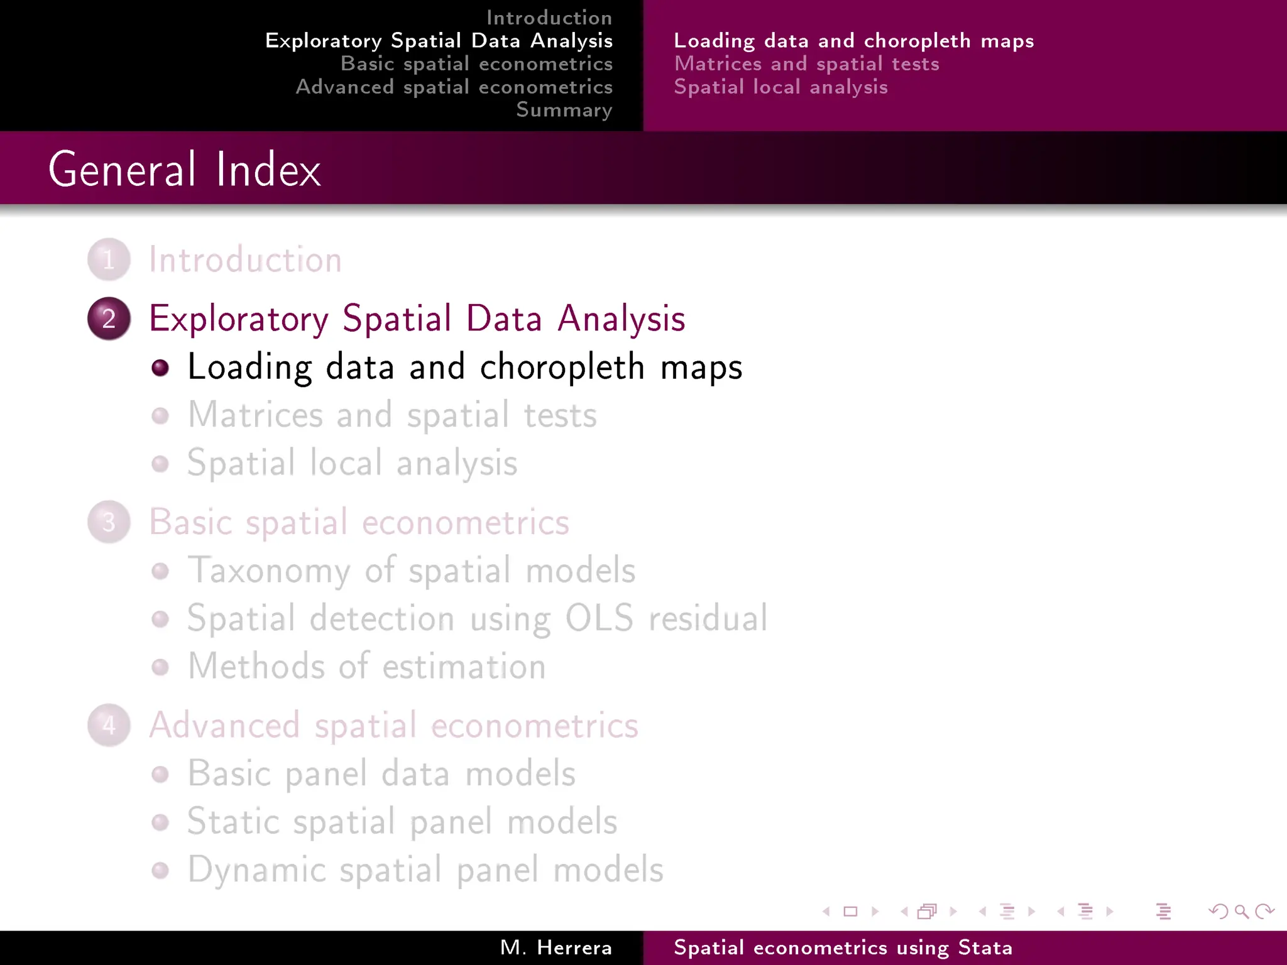Click the go back curved arrow
Image resolution: width=1287 pixels, height=965 pixels.
point(1219,912)
